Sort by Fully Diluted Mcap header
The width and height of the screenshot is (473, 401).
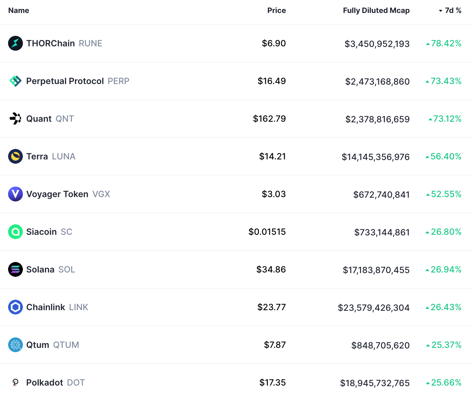pos(376,11)
